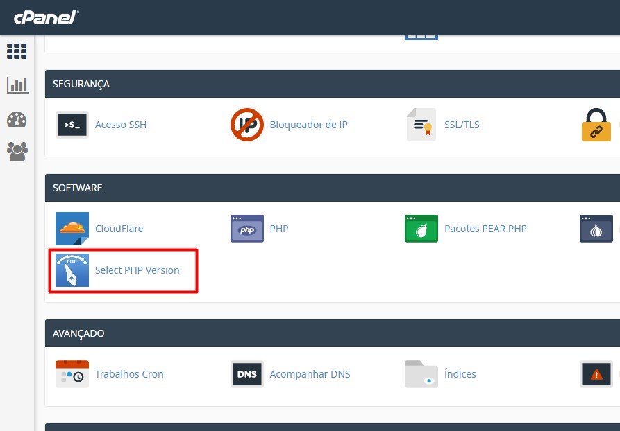Click the cPanel logo

47,18
